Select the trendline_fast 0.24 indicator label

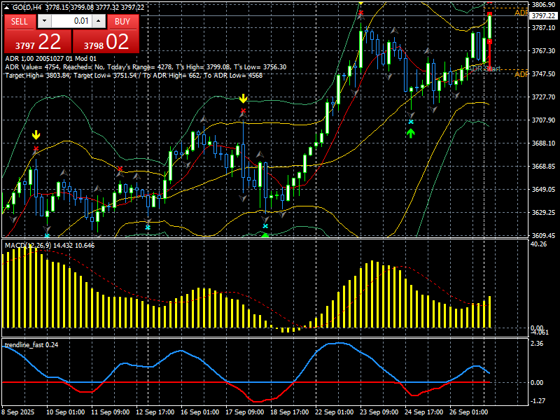pos(31,344)
